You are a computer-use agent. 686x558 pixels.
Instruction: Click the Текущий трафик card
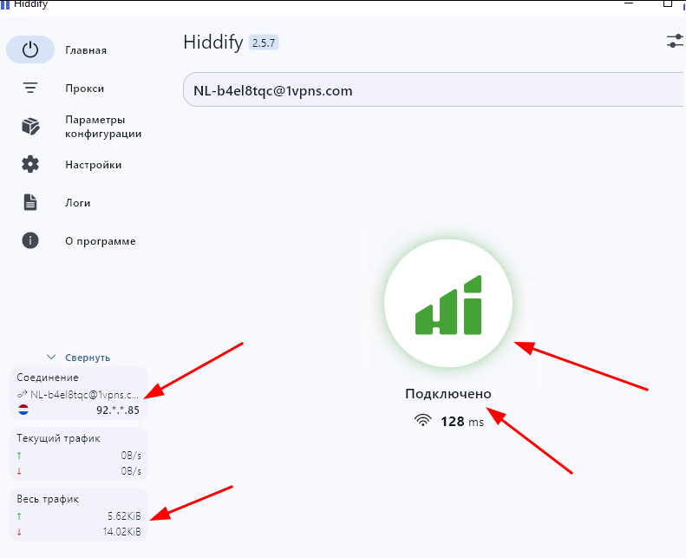79,454
